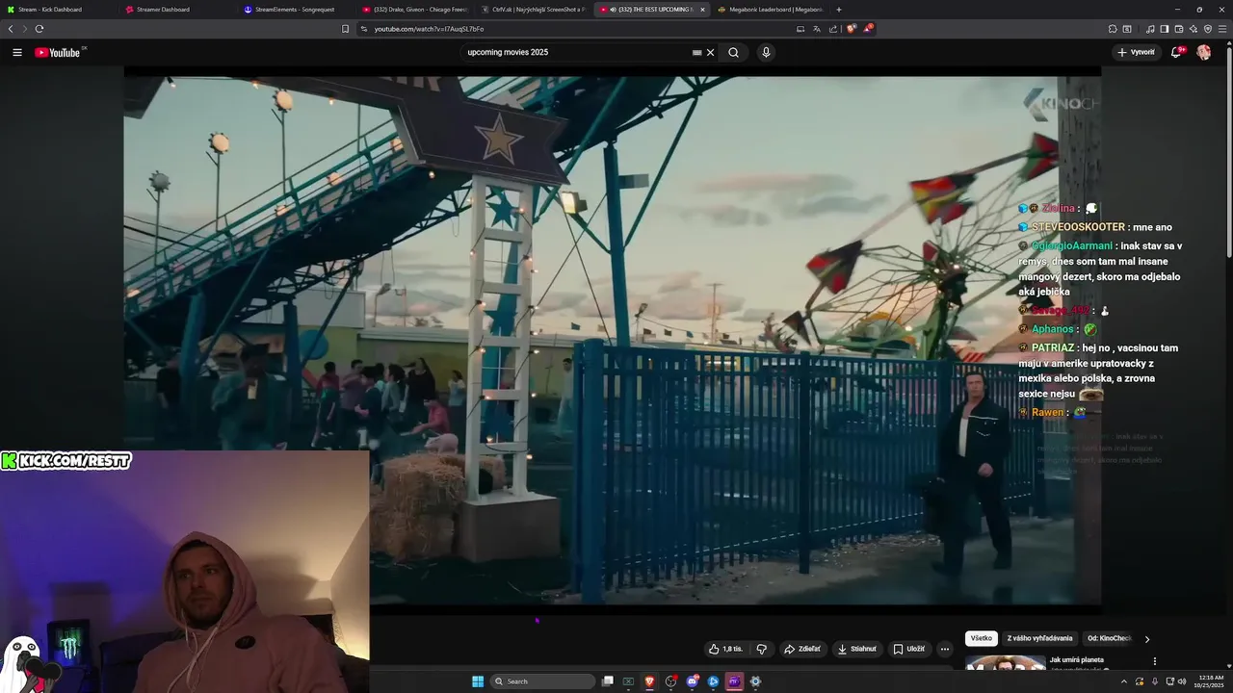This screenshot has width=1233, height=693.
Task: Click the Windows taskbar Search box
Action: point(542,681)
